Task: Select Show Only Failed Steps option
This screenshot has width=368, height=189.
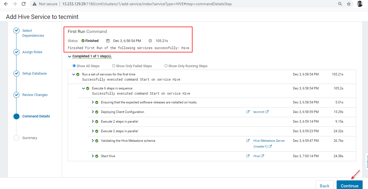Action: point(114,66)
